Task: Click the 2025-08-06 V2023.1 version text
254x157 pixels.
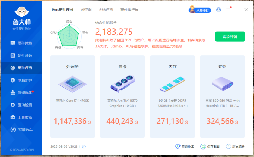Action: [65, 147]
